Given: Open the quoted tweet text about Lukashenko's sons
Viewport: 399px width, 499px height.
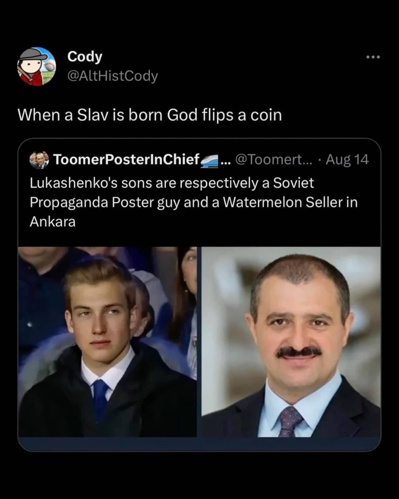Looking at the screenshot, I should click(x=193, y=202).
